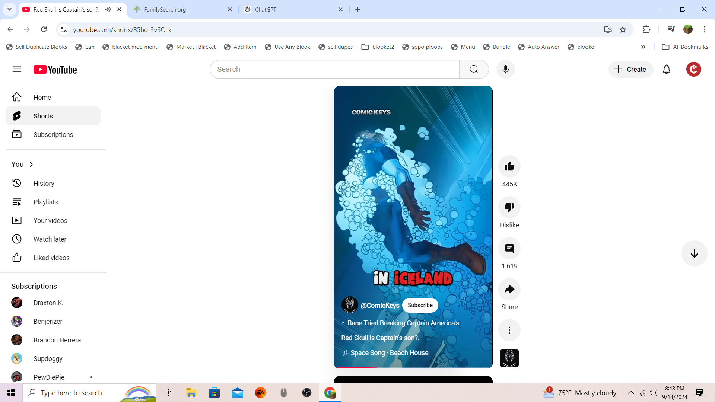Bookmark this page with star icon
Image resolution: width=715 pixels, height=402 pixels.
click(x=623, y=29)
